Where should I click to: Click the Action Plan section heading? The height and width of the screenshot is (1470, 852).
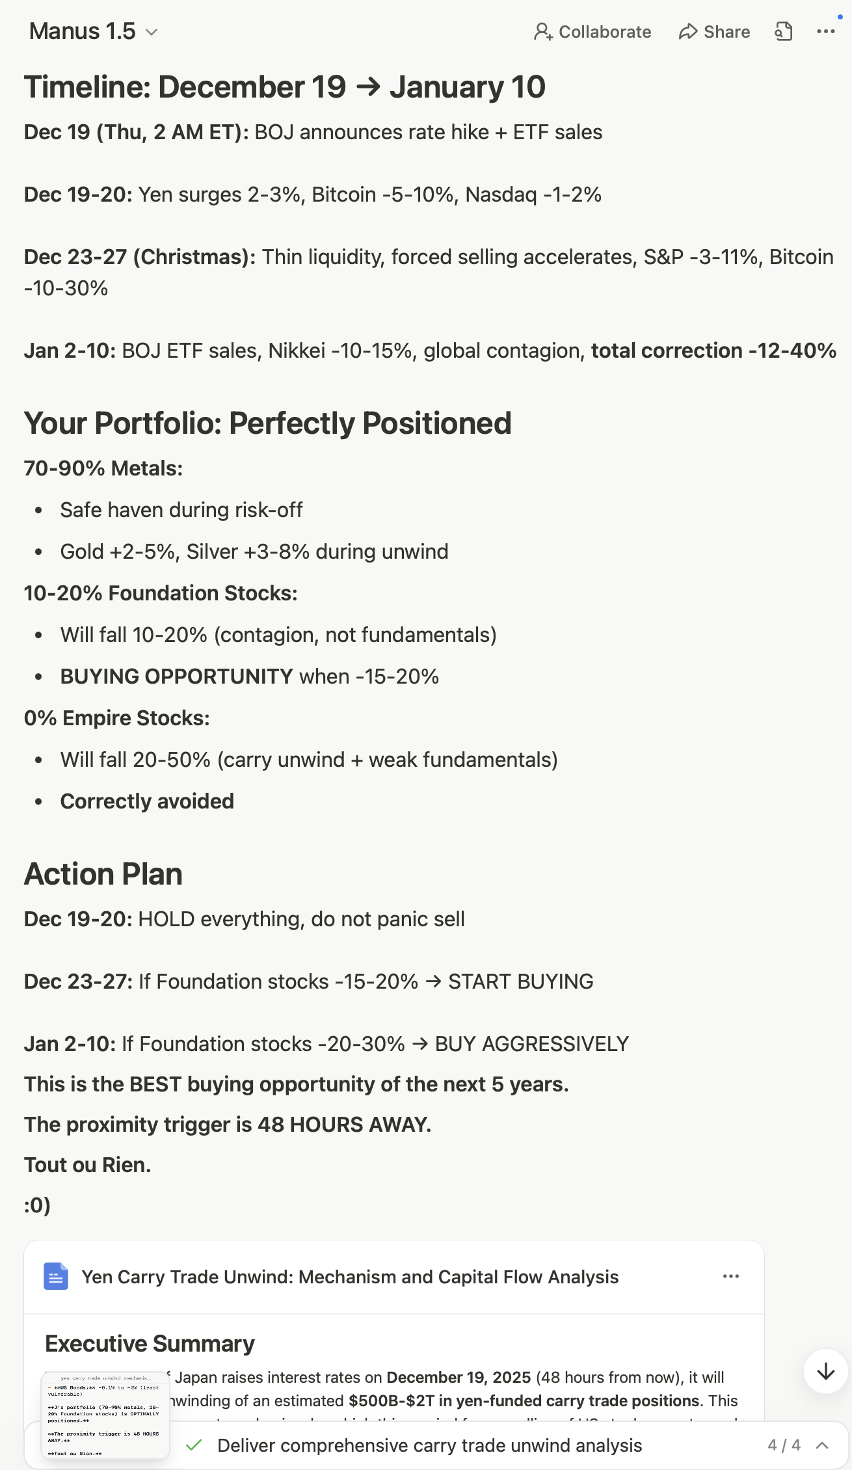(103, 874)
